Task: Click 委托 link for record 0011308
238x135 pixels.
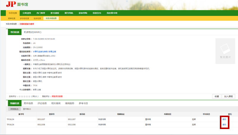Action: [x=224, y=124]
